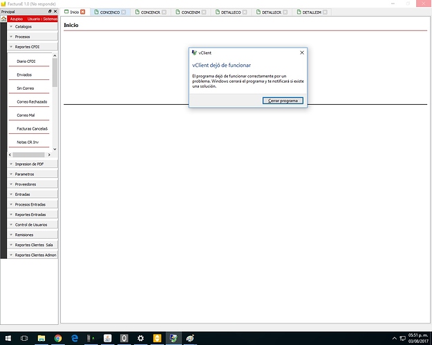Open Task View in the taskbar
The image size is (432, 345).
click(24, 338)
